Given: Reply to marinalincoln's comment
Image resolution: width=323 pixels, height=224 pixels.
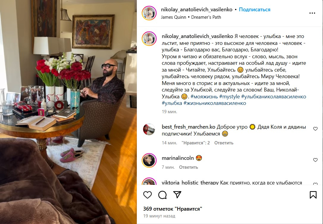Looking at the screenshot, I should pos(189,167).
